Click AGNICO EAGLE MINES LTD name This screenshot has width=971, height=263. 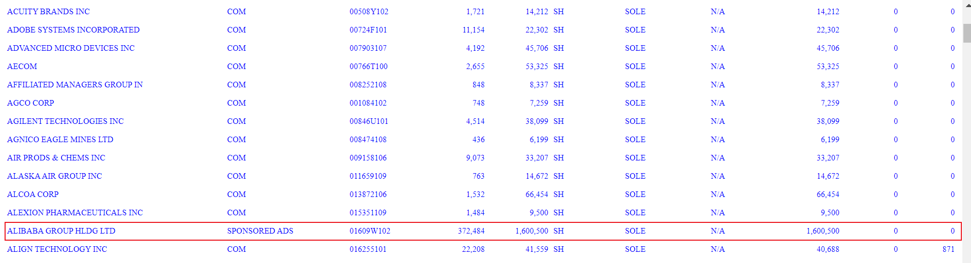pos(60,140)
